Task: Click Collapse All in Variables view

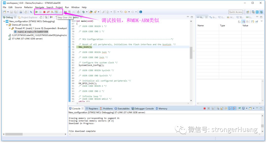Action: (248, 22)
